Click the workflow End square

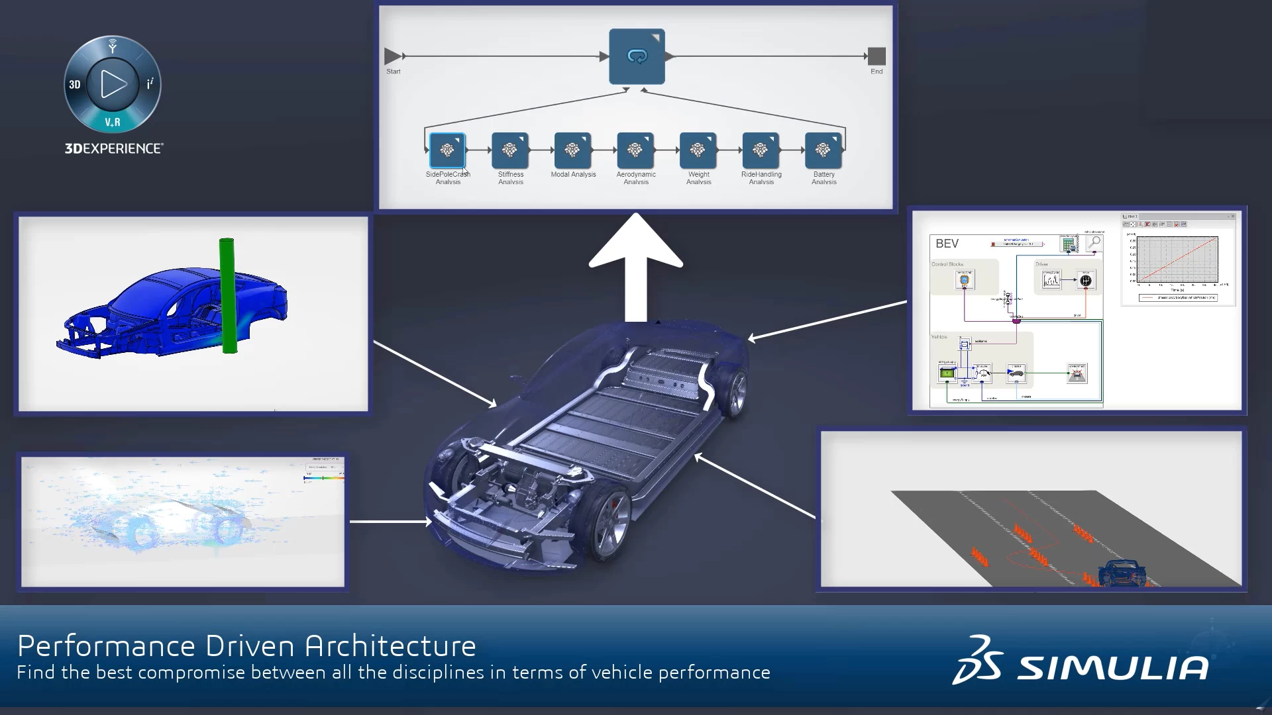(x=876, y=56)
